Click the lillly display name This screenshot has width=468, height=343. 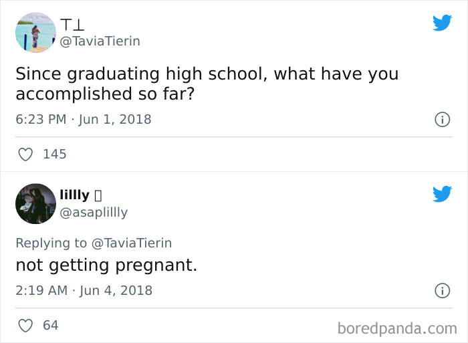point(74,195)
